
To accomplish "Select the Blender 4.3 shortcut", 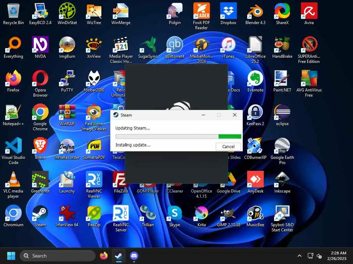I will (x=255, y=13).
